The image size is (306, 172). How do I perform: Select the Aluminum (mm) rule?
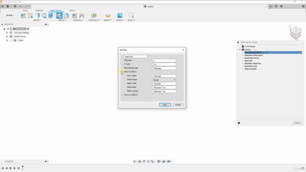tap(252, 58)
